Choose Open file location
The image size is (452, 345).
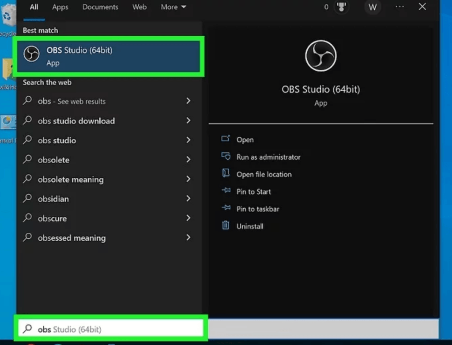click(x=264, y=174)
